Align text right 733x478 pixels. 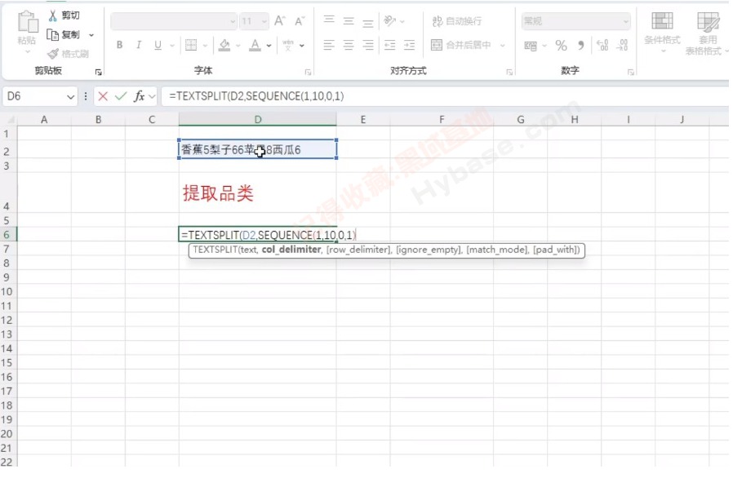pos(368,45)
